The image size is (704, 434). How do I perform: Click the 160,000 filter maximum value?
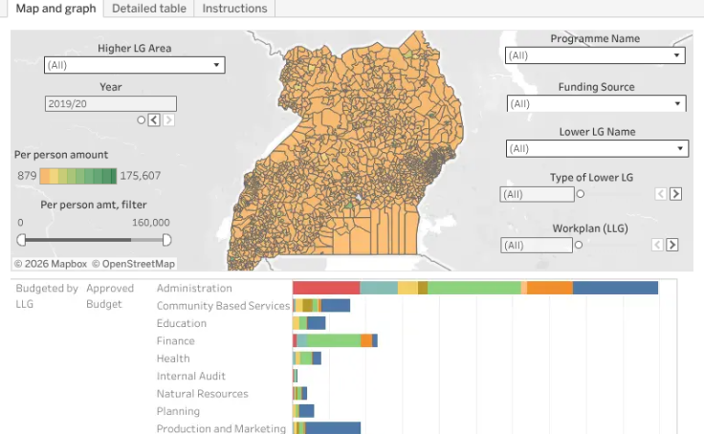[x=151, y=223]
